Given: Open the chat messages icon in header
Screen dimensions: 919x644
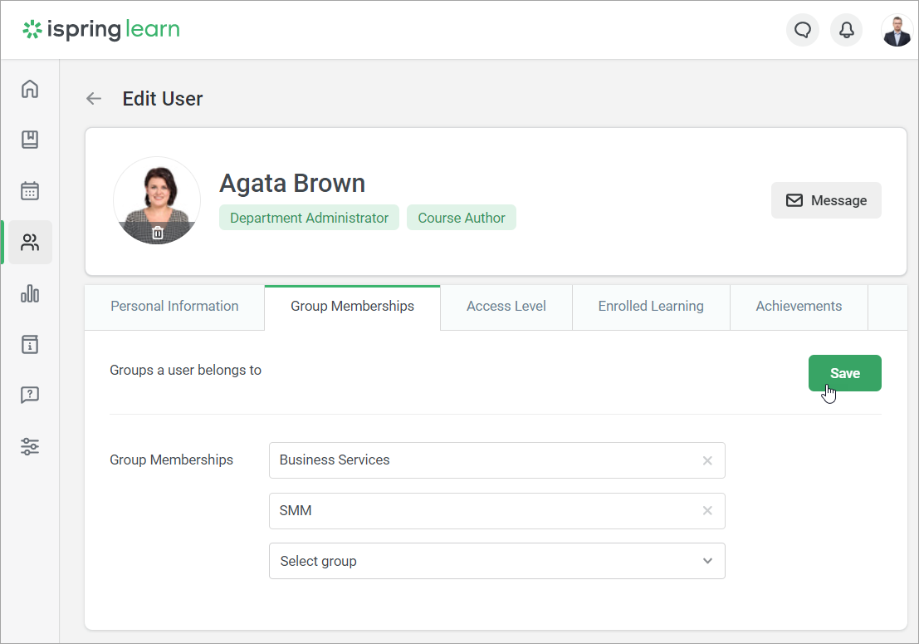Looking at the screenshot, I should [803, 30].
